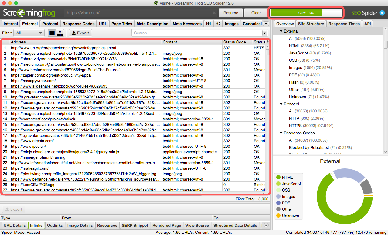Click upload icon on Export button
The height and width of the screenshot is (235, 388).
point(73,33)
